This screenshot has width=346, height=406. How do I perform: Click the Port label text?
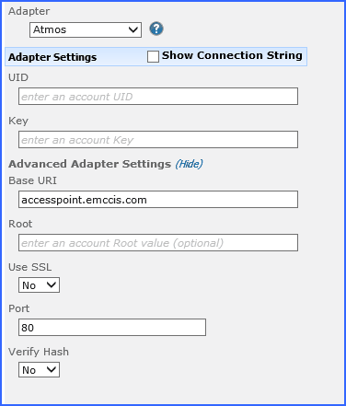click(x=18, y=308)
